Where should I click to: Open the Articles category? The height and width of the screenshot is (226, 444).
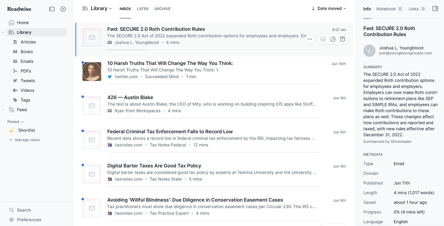point(28,42)
